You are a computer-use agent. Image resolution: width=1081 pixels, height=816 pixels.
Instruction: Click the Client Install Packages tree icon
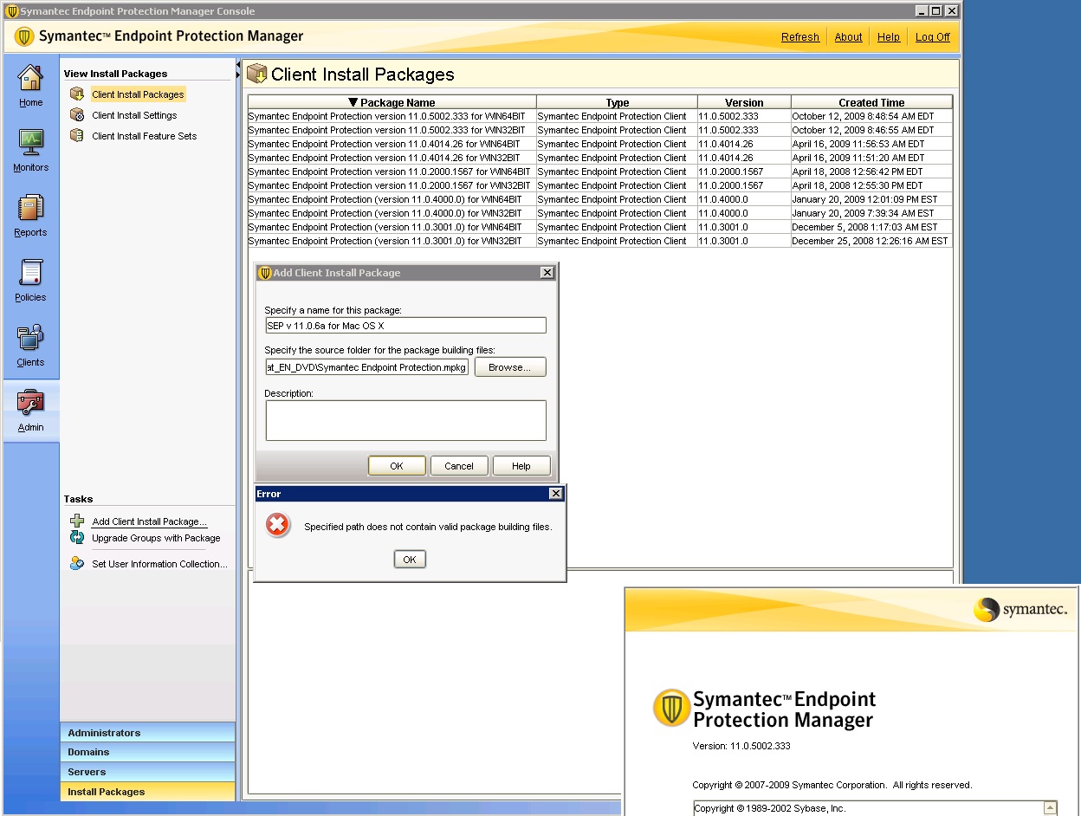pos(77,94)
